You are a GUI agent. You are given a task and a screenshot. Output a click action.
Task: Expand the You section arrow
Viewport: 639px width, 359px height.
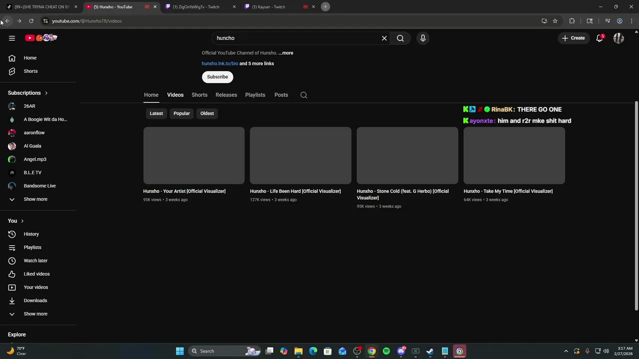pos(22,221)
